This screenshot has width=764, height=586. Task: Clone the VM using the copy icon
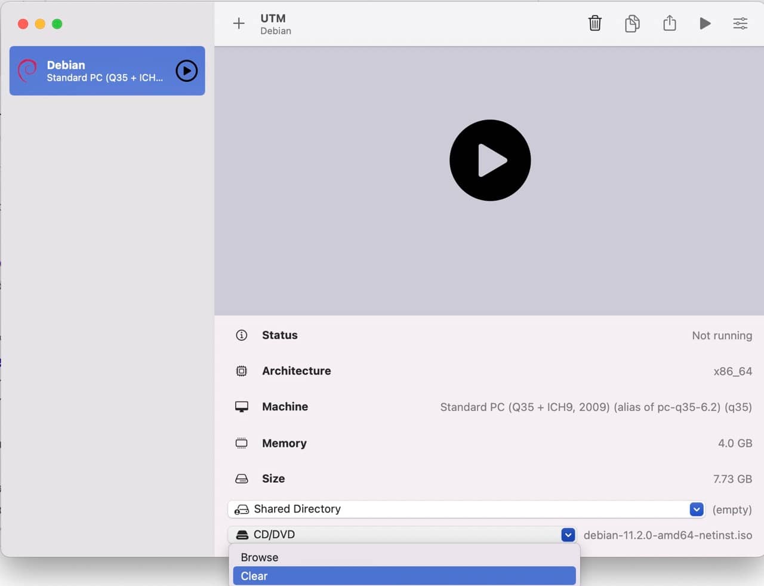tap(632, 23)
